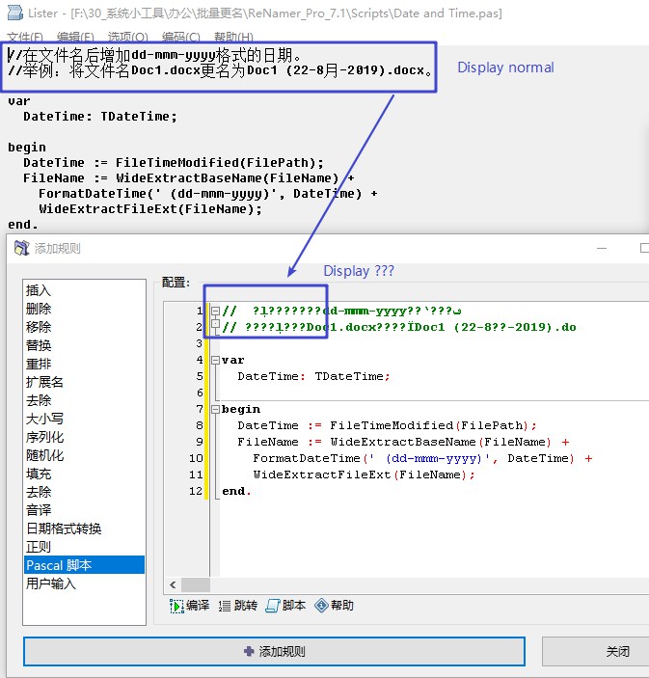The height and width of the screenshot is (678, 649).
Task: Click the horizontal scrollbar left arrow
Action: tap(173, 585)
